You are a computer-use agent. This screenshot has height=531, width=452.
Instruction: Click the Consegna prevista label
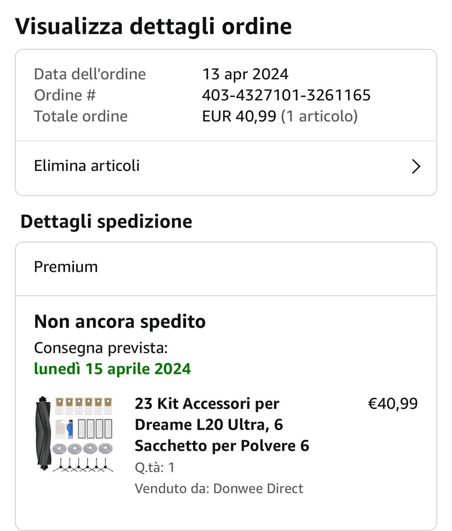(x=101, y=348)
